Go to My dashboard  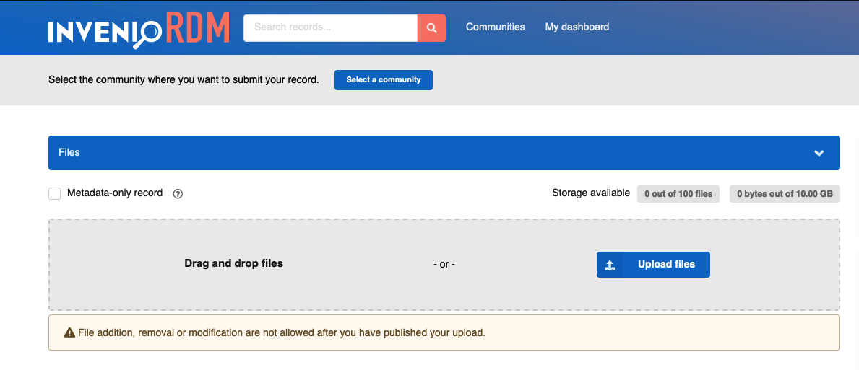(x=577, y=27)
